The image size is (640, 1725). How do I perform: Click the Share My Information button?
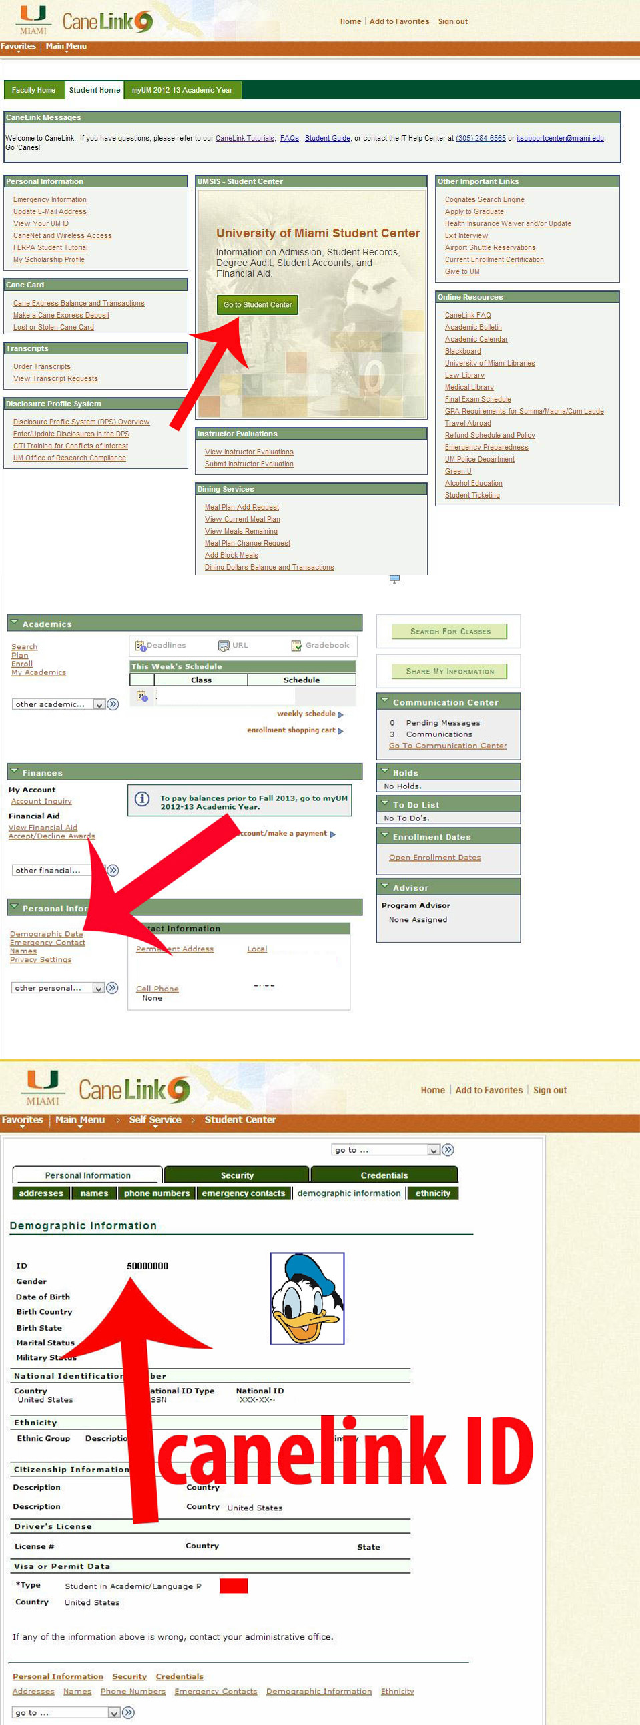click(450, 672)
